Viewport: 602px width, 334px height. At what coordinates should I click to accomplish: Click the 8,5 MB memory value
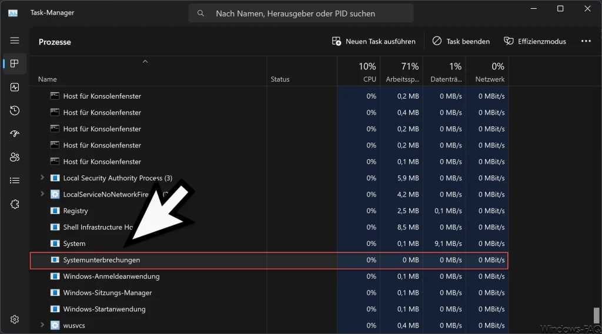pos(408,227)
